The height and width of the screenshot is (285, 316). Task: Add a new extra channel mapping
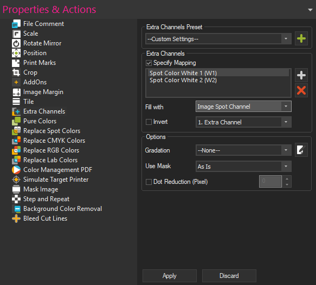(x=301, y=75)
